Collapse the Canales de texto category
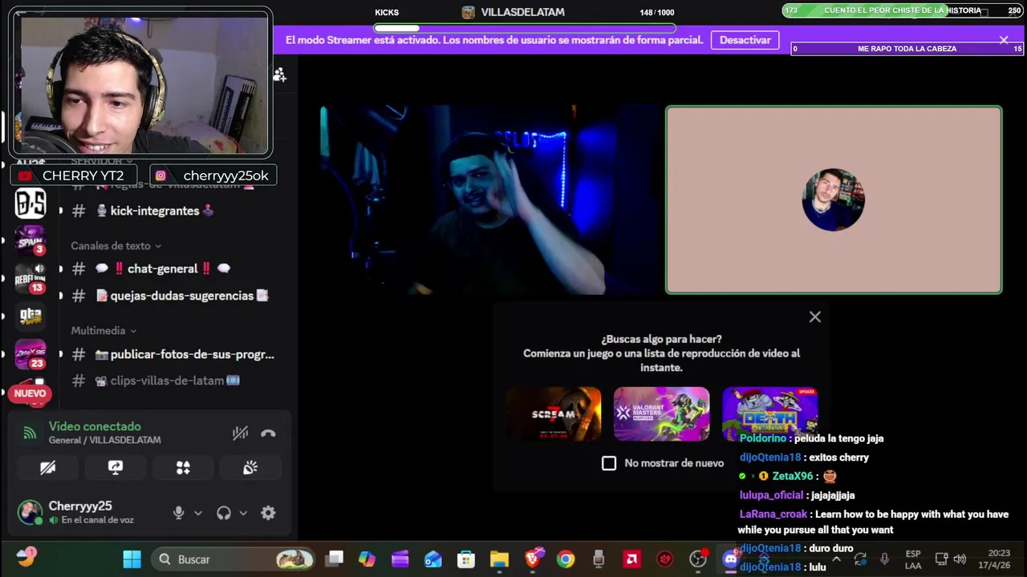The height and width of the screenshot is (577, 1027). (x=116, y=246)
